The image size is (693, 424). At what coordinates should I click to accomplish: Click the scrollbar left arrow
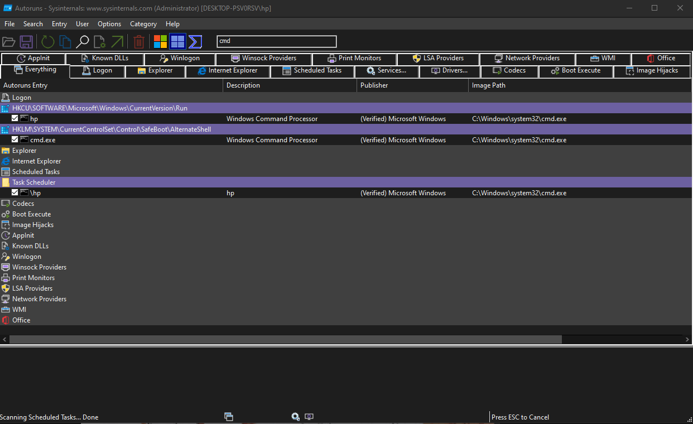[x=5, y=339]
